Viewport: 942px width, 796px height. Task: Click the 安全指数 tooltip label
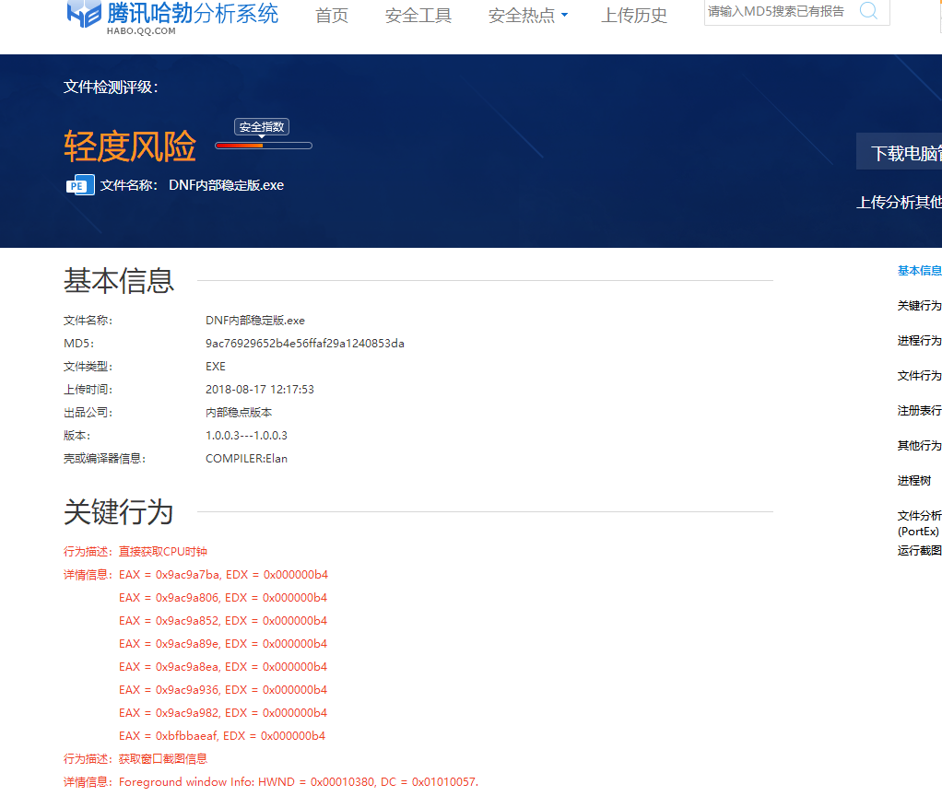(262, 126)
